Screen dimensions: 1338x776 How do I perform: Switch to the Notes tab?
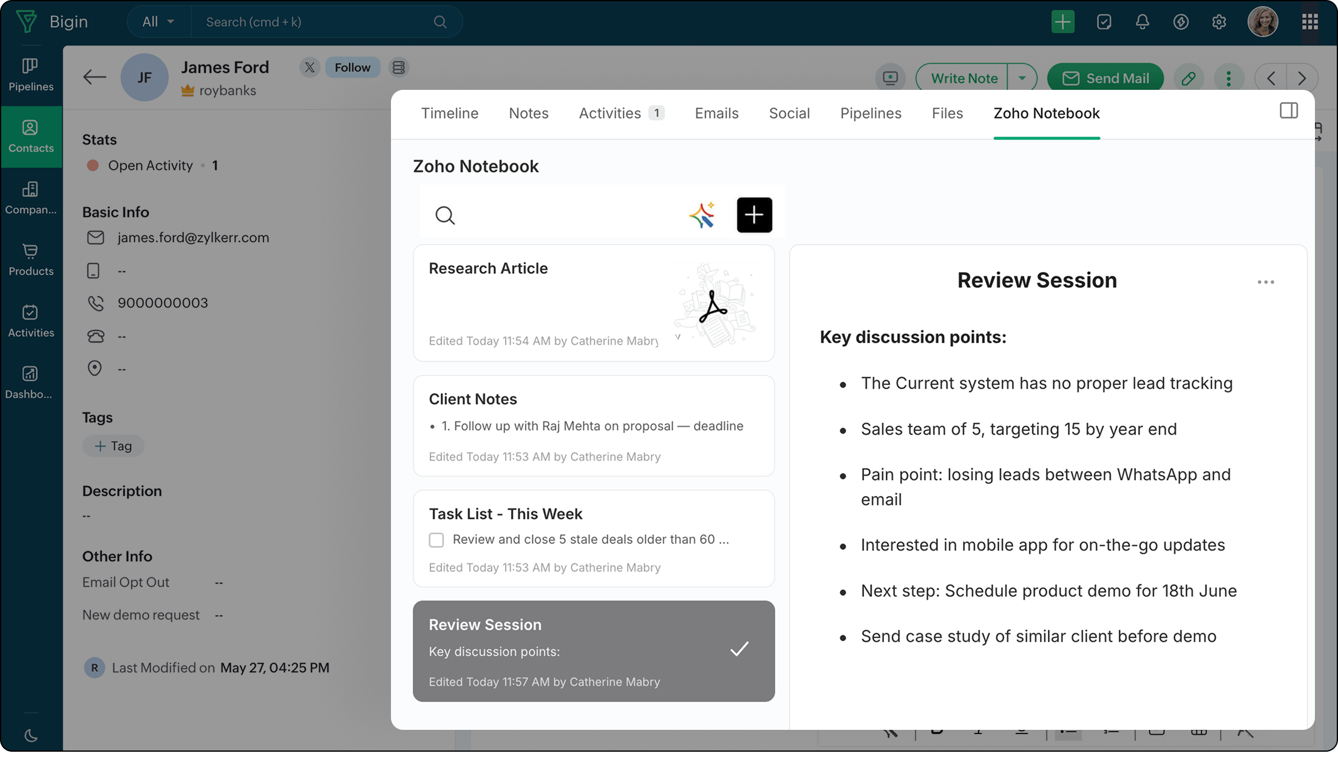(x=529, y=113)
